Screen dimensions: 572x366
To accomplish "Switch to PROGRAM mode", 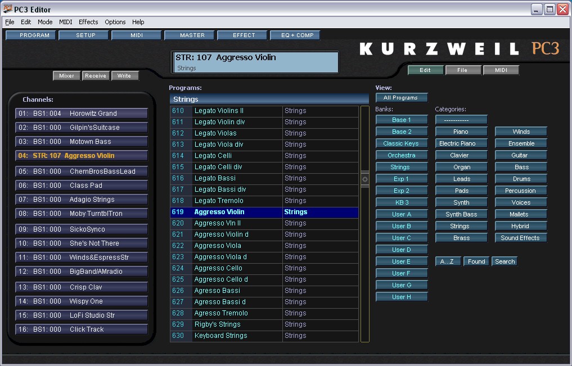I will pos(30,35).
